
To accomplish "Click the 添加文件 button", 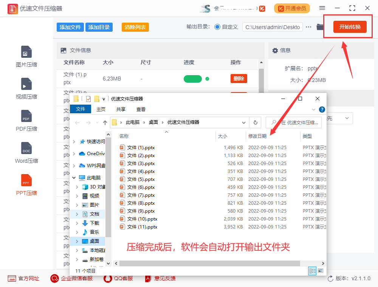I will (x=70, y=27).
